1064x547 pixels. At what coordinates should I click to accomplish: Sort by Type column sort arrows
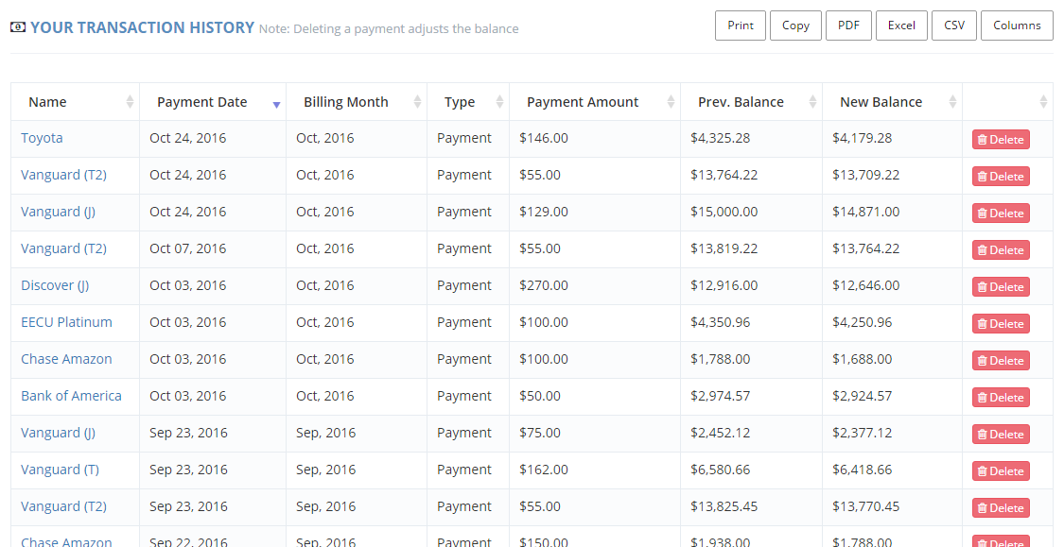[x=499, y=102]
